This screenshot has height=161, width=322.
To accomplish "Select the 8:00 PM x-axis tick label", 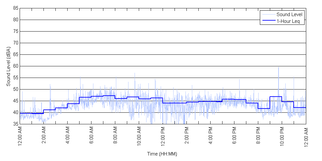I will pos(258,136).
